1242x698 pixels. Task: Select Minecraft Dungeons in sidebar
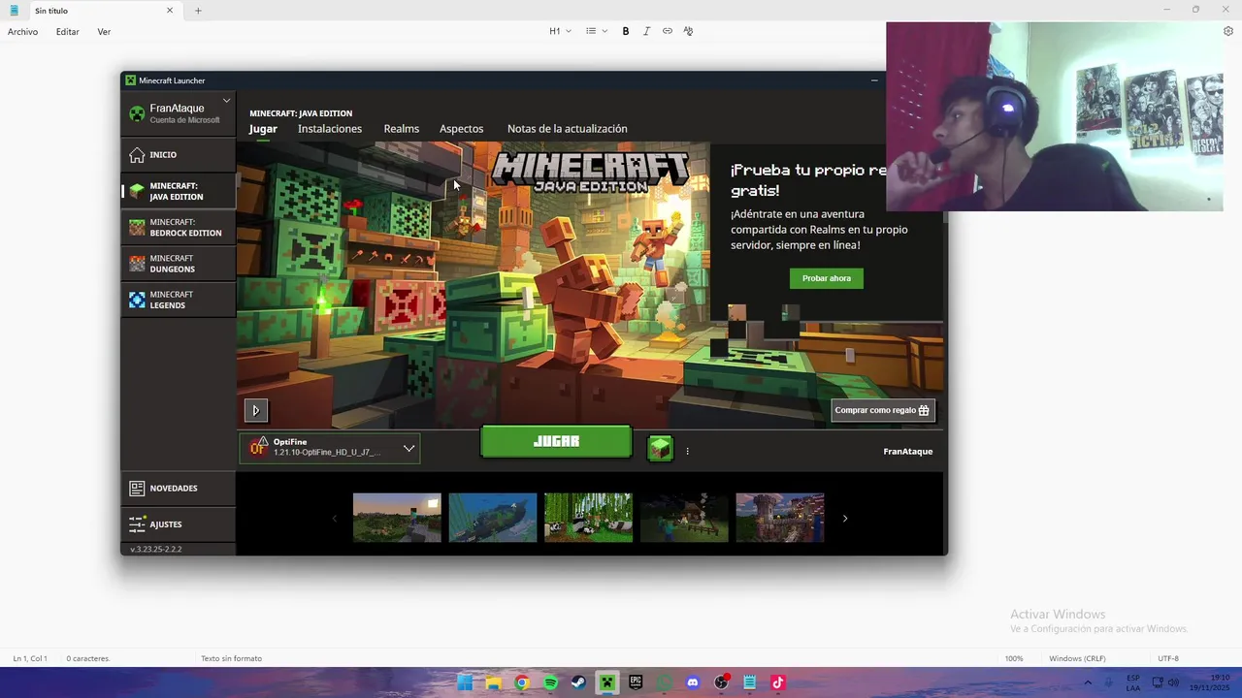(x=179, y=264)
